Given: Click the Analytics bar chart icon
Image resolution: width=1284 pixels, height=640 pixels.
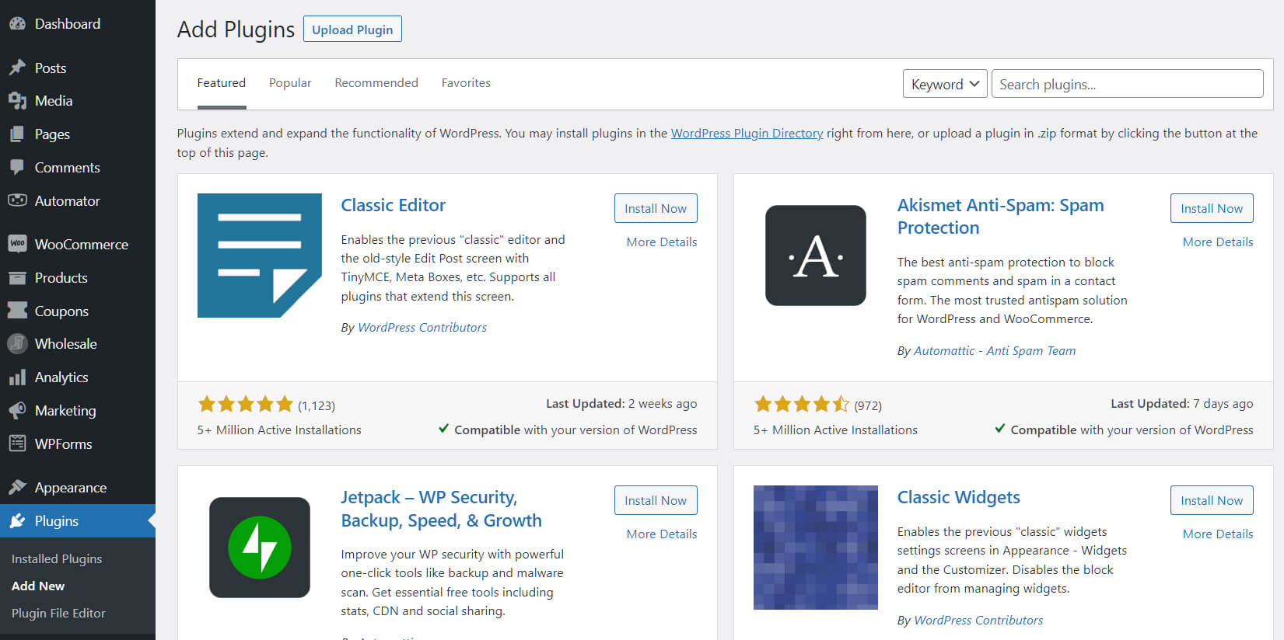Looking at the screenshot, I should 17,377.
